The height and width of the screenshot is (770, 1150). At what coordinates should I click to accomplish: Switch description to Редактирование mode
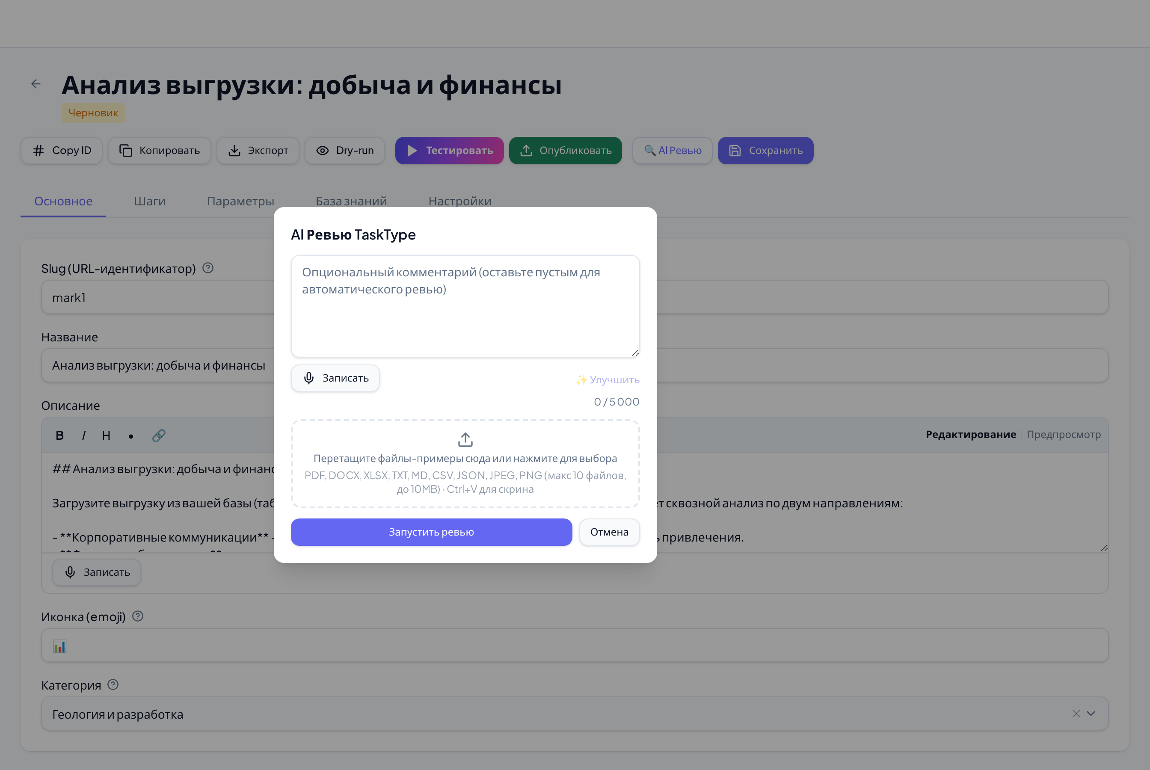click(x=971, y=434)
